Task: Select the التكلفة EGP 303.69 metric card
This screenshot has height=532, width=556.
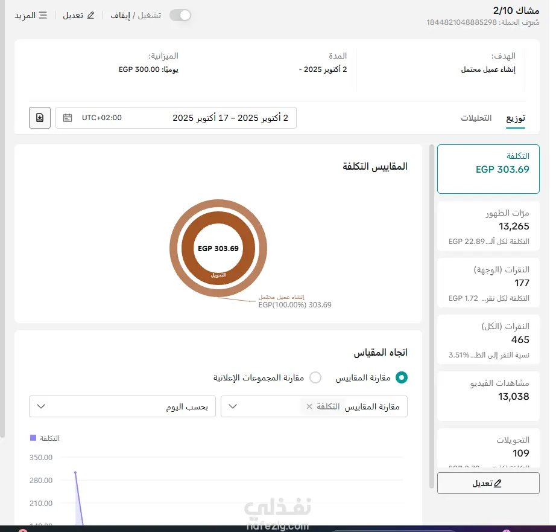Action: 488,169
